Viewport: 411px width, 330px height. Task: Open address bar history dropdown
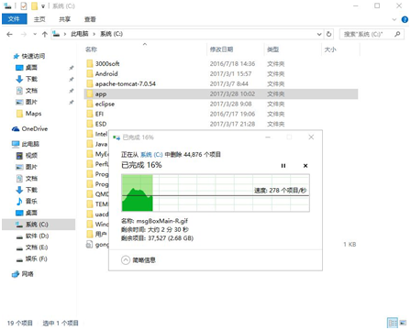(x=319, y=34)
